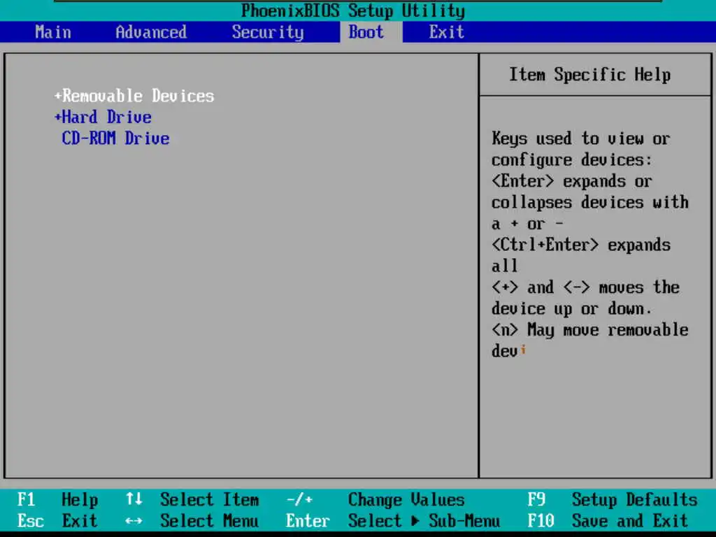Select the Removable Devices boot entry
The width and height of the screenshot is (716, 537).
138,96
